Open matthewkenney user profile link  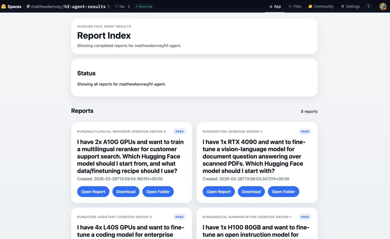click(46, 7)
